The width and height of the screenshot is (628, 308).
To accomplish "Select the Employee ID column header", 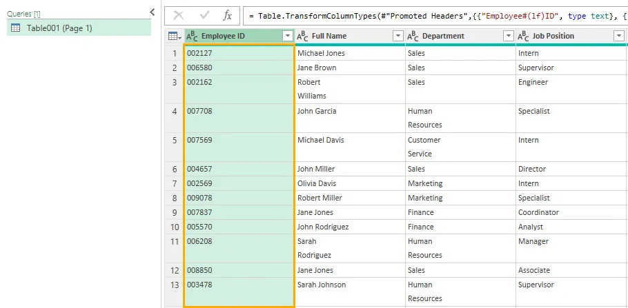I will tap(239, 37).
